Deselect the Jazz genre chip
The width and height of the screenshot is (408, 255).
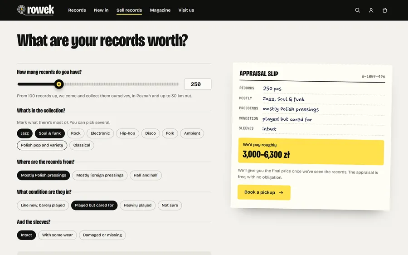point(25,133)
